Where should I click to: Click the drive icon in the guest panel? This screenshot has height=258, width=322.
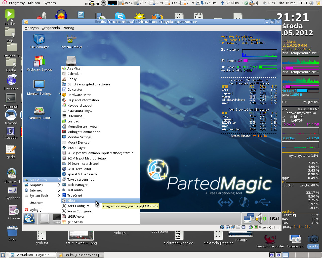[x=45, y=218]
